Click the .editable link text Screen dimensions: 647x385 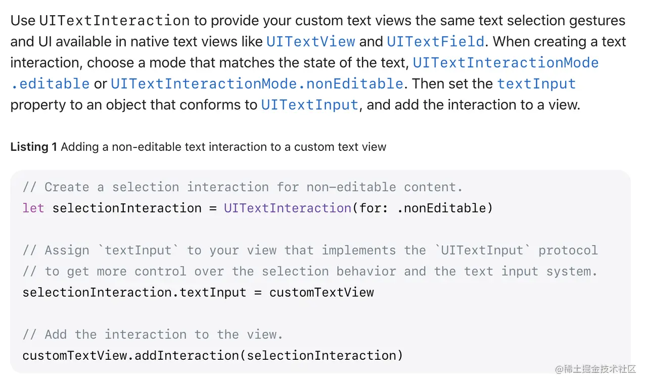pyautogui.click(x=50, y=84)
